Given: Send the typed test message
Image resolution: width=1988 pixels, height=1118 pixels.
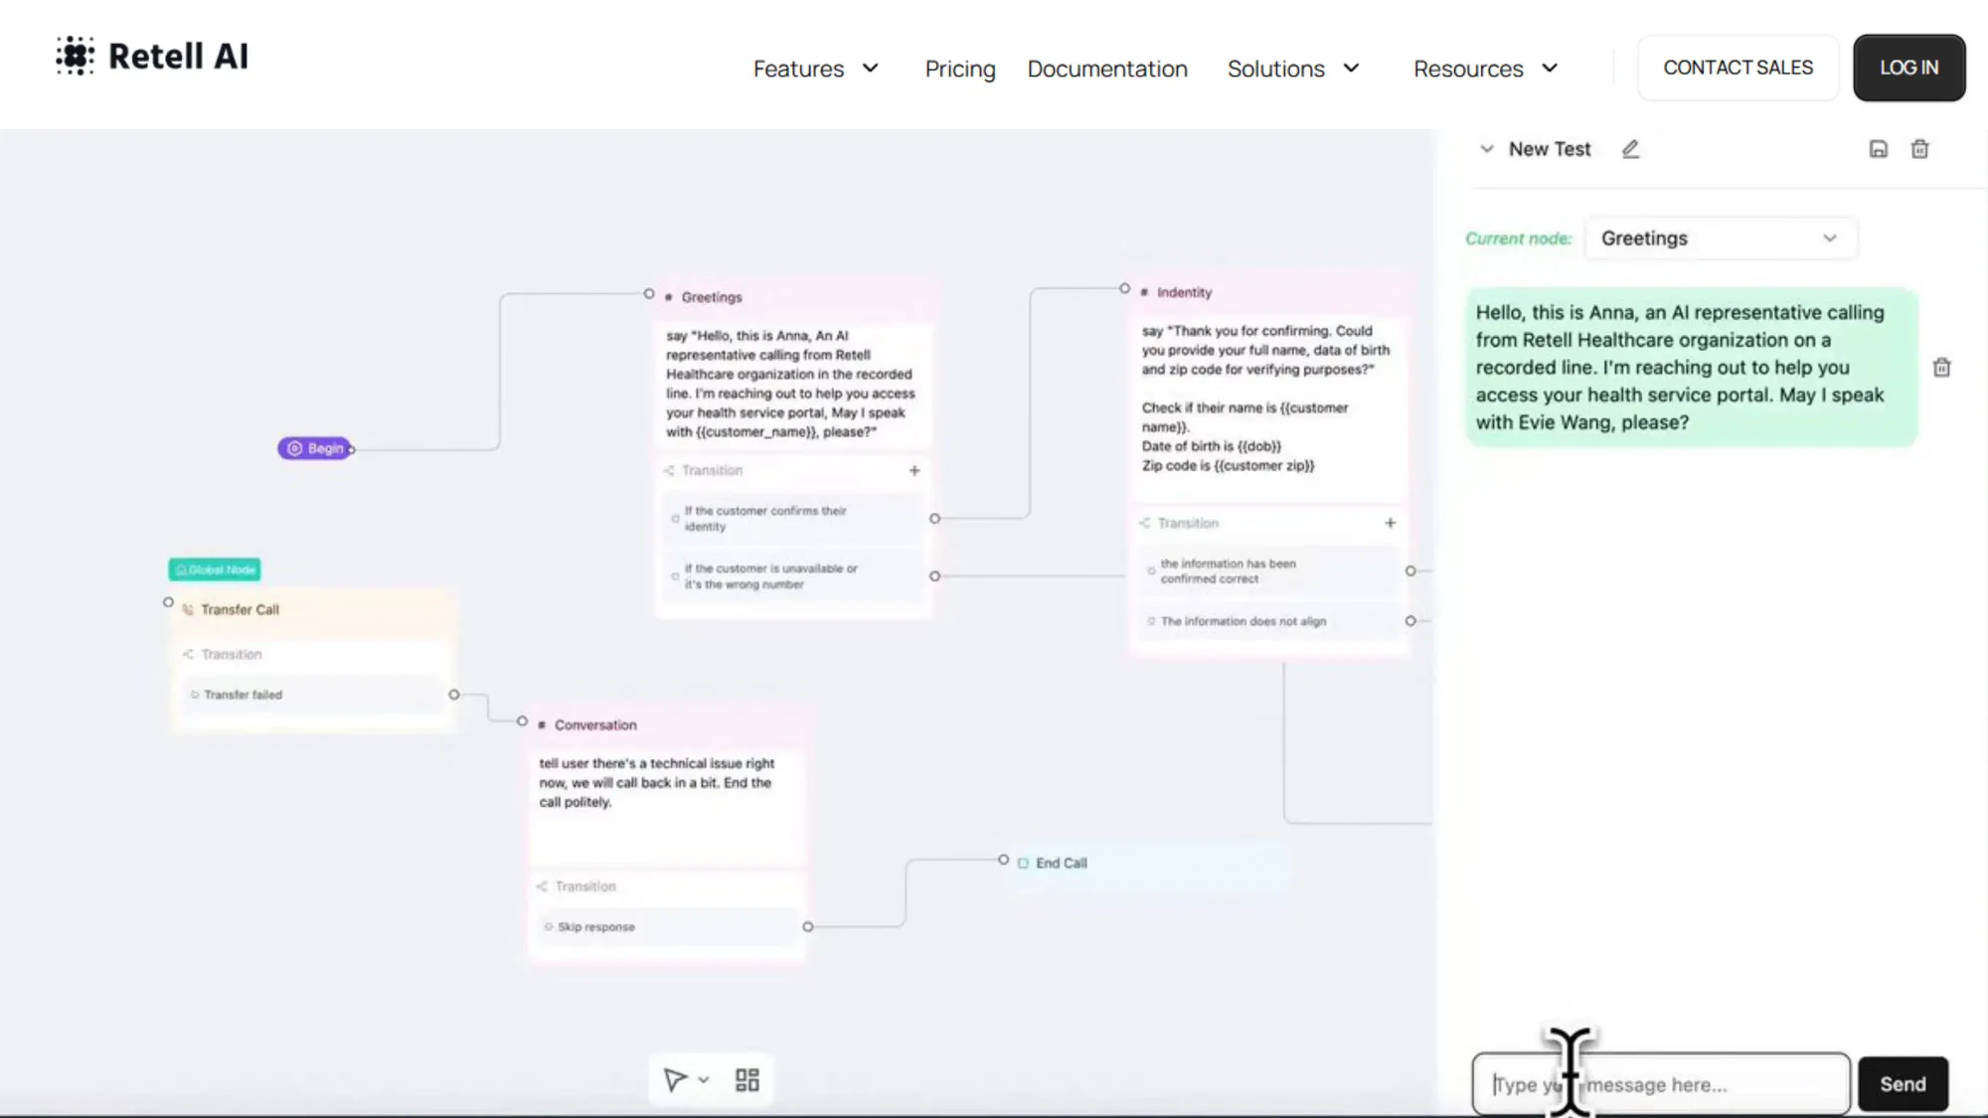Looking at the screenshot, I should (x=1902, y=1084).
